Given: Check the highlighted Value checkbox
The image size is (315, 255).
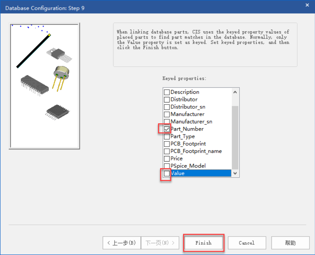Looking at the screenshot, I should (167, 173).
